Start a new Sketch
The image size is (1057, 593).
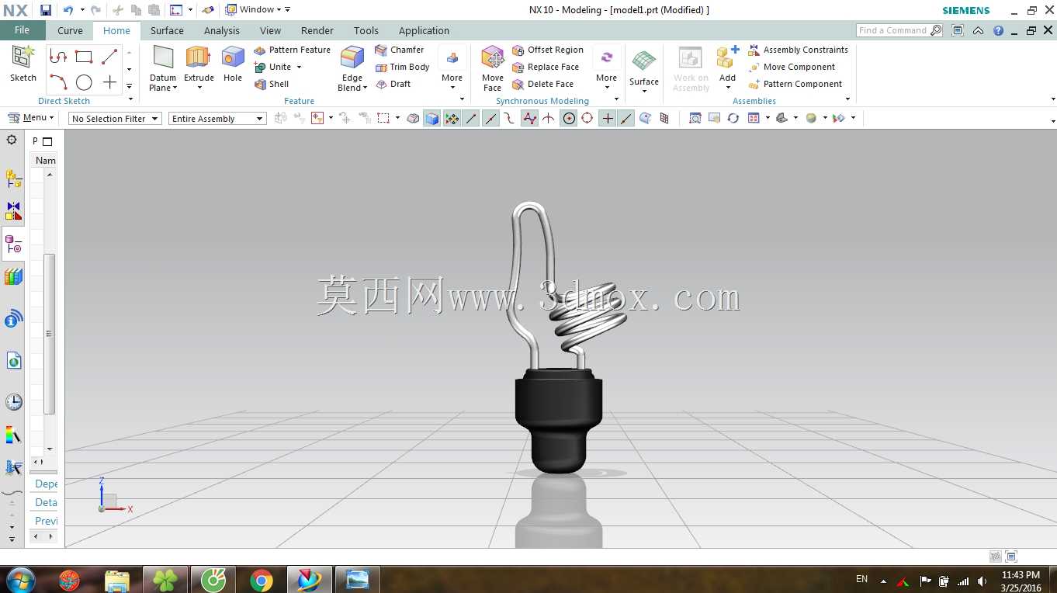coord(23,64)
